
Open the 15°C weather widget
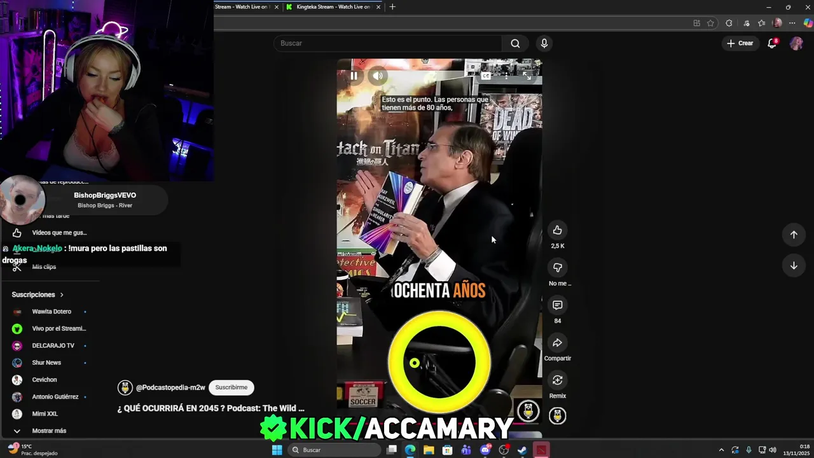[x=33, y=450]
